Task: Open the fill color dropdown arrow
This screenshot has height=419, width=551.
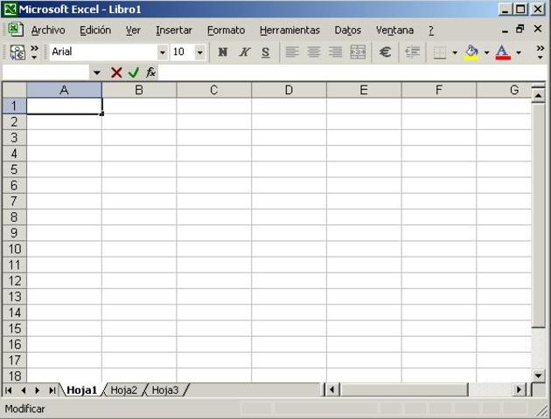Action: coord(486,52)
